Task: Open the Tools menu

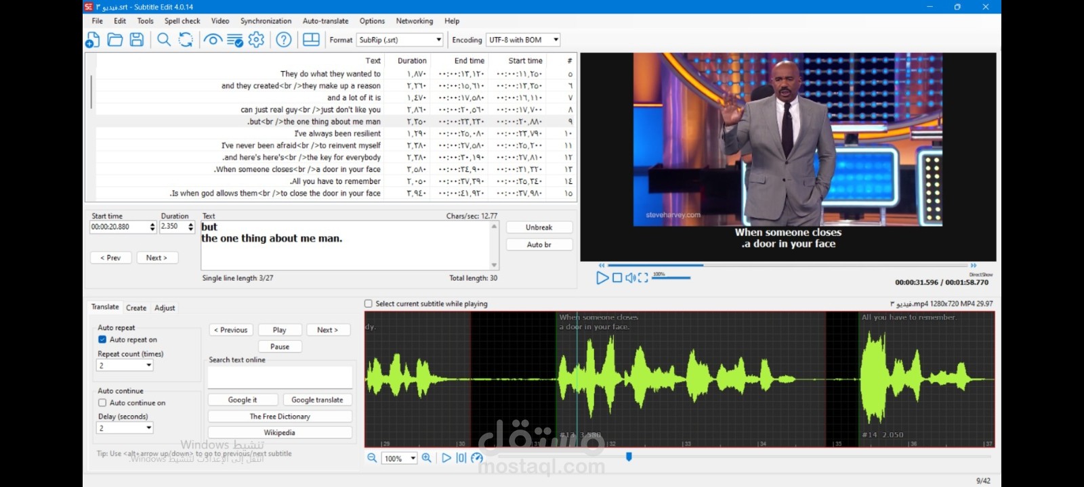Action: tap(145, 21)
